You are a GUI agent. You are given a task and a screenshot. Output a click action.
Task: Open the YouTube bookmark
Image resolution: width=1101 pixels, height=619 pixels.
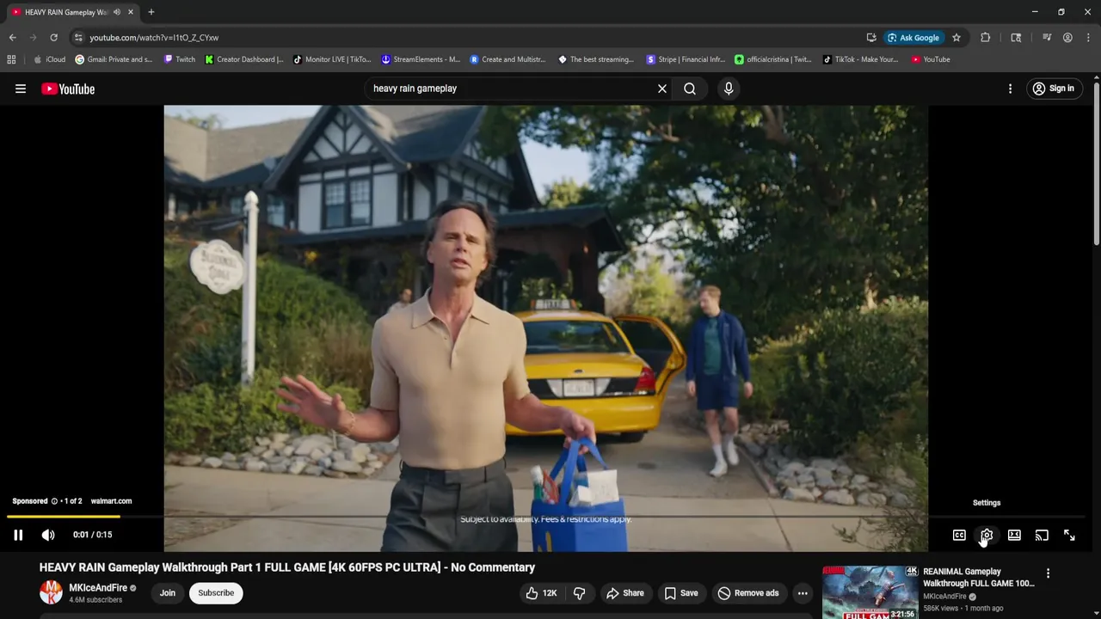point(931,59)
